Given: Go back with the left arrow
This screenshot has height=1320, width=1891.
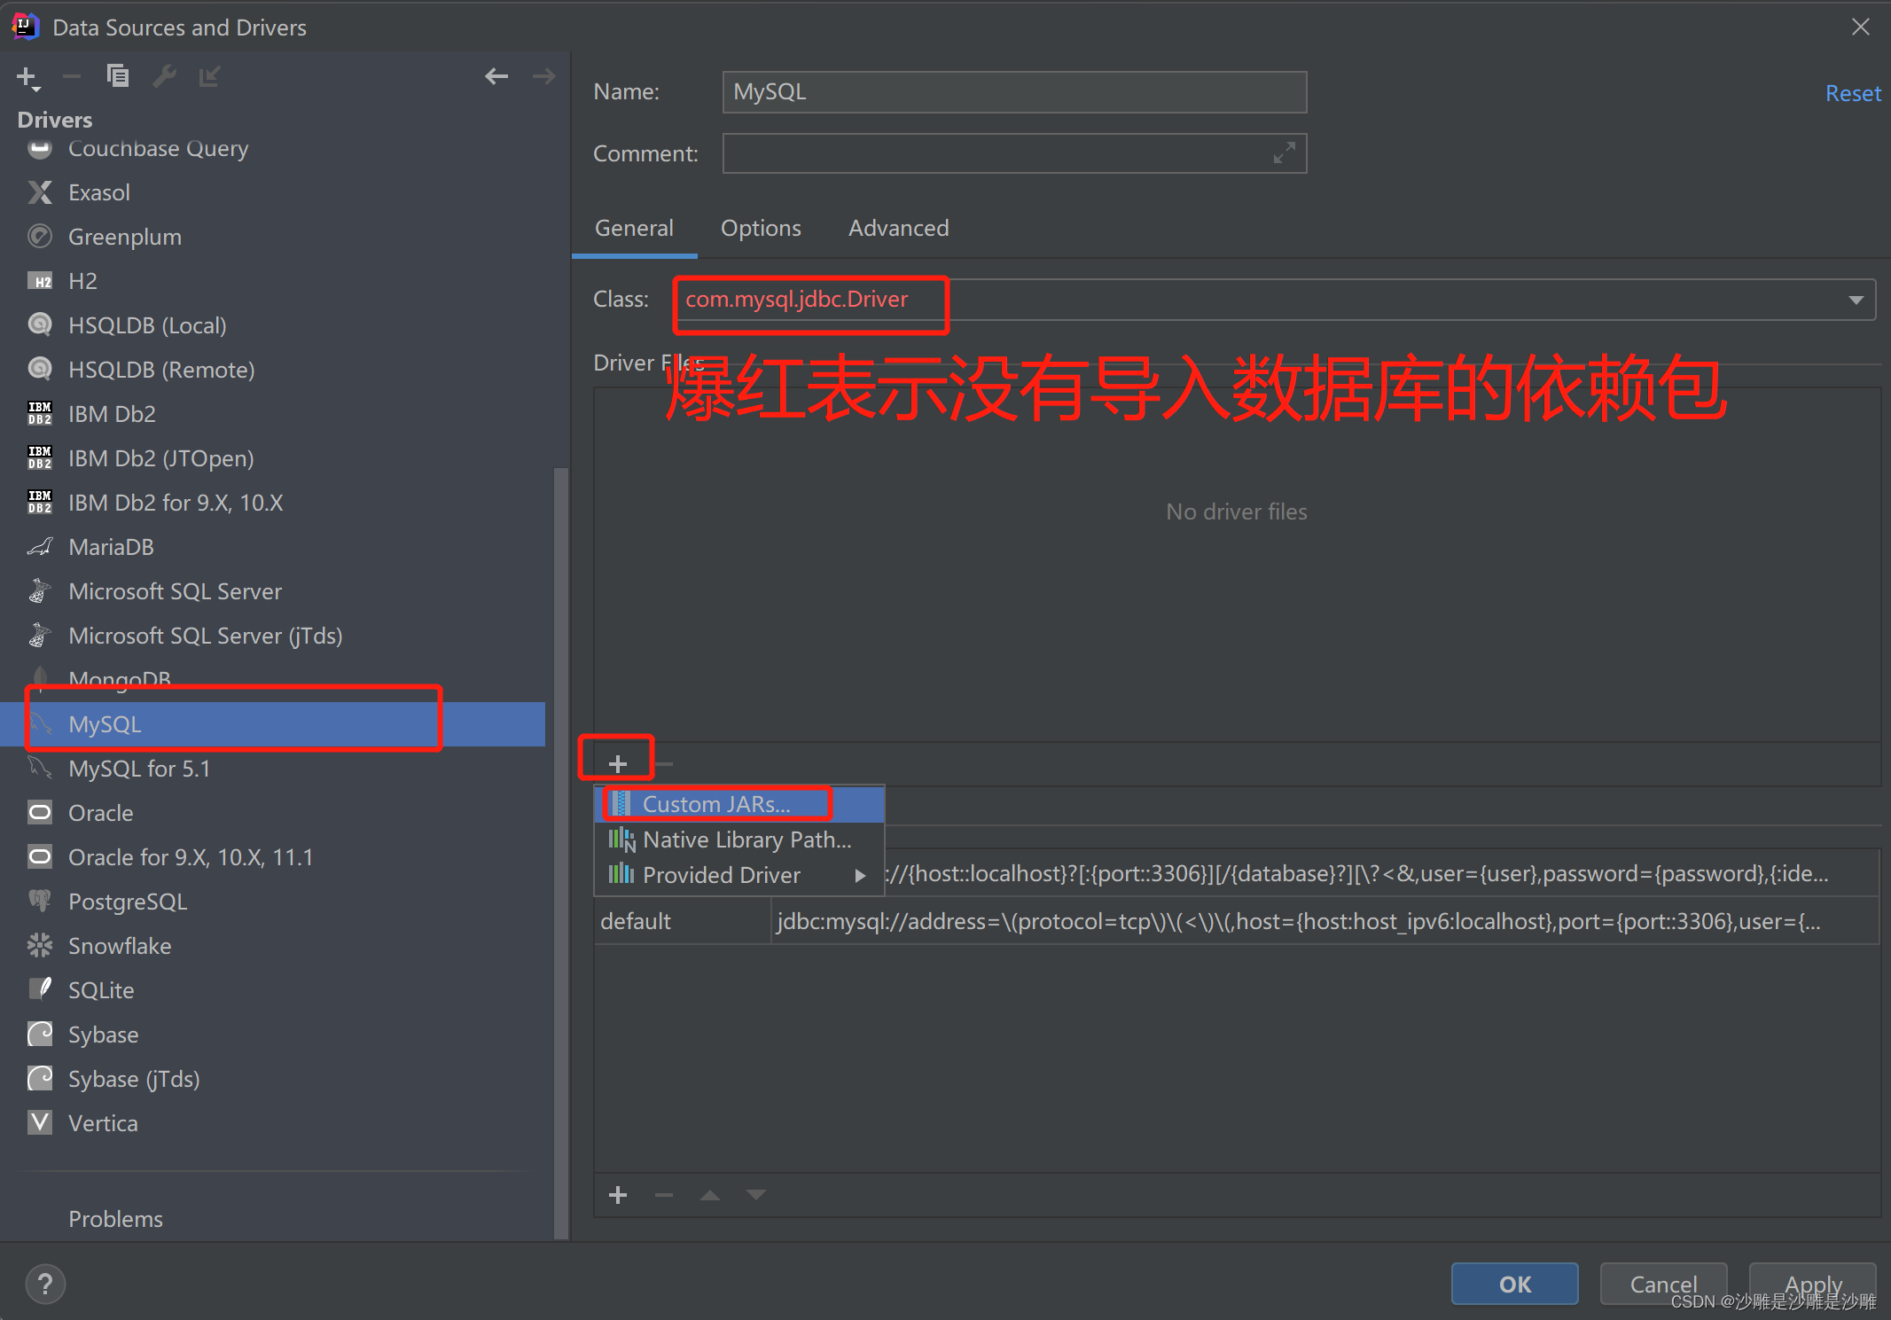Looking at the screenshot, I should pos(496,77).
